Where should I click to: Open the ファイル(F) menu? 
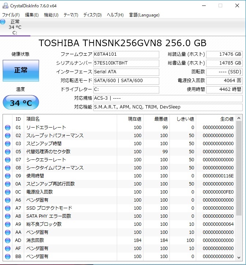11,15
